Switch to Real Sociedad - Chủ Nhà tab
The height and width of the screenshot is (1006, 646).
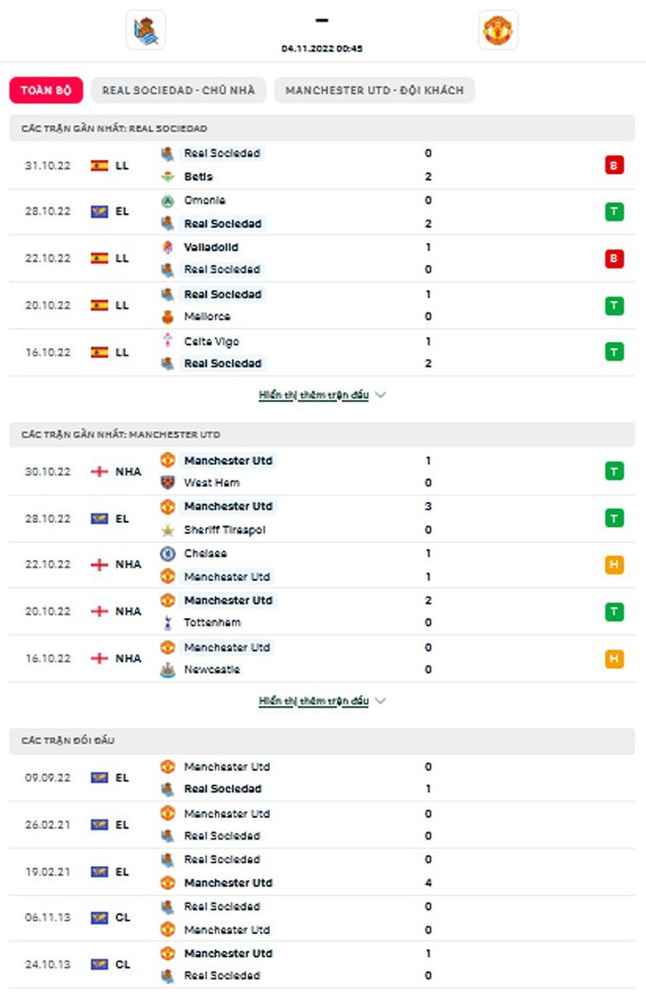(178, 90)
